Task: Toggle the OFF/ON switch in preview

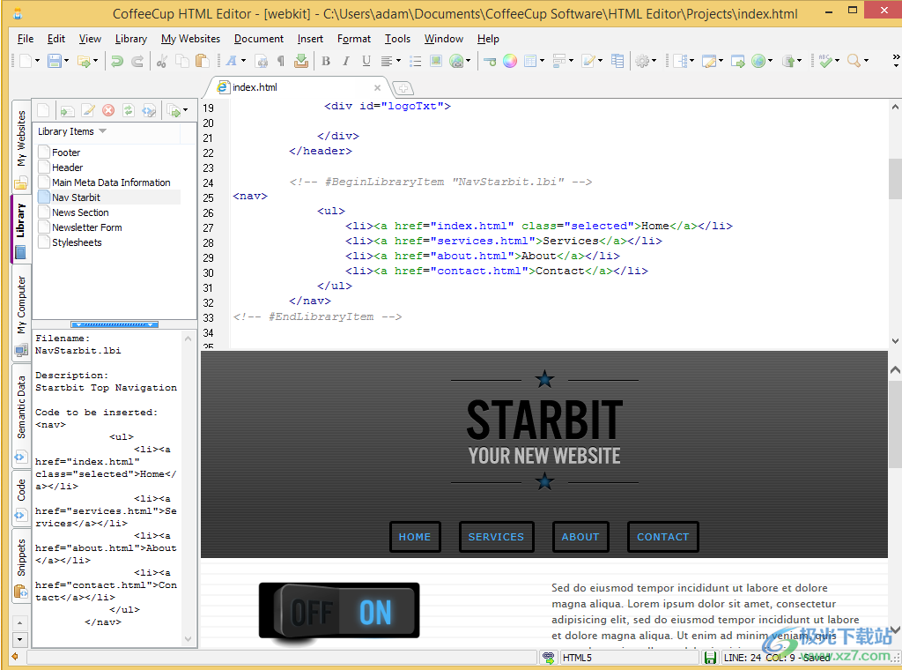Action: click(339, 611)
